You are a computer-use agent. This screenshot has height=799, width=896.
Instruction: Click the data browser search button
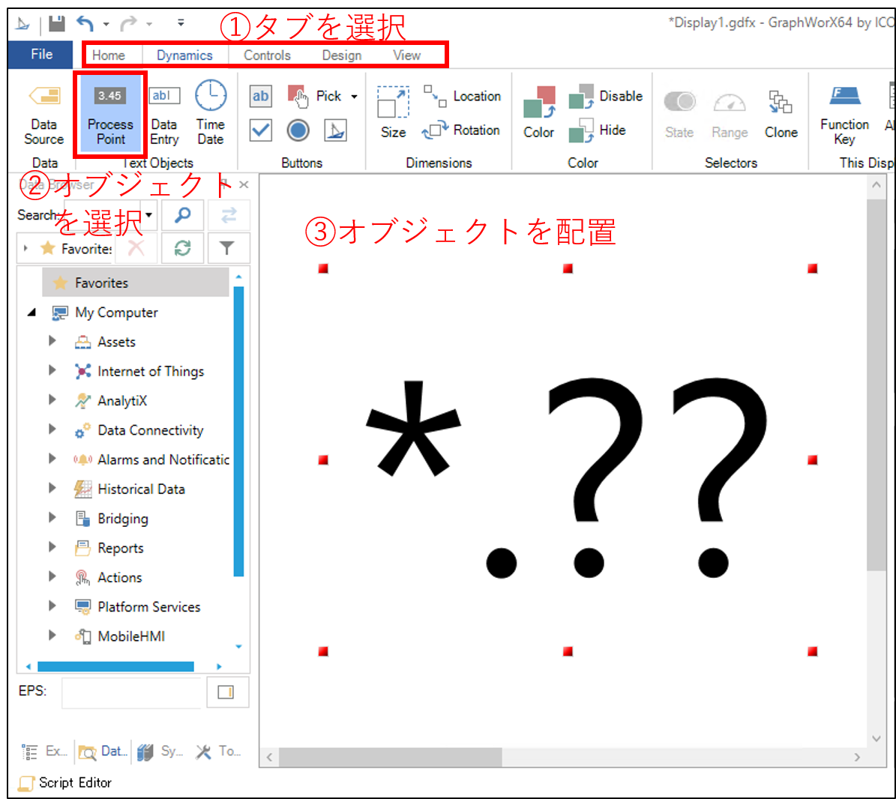click(182, 216)
